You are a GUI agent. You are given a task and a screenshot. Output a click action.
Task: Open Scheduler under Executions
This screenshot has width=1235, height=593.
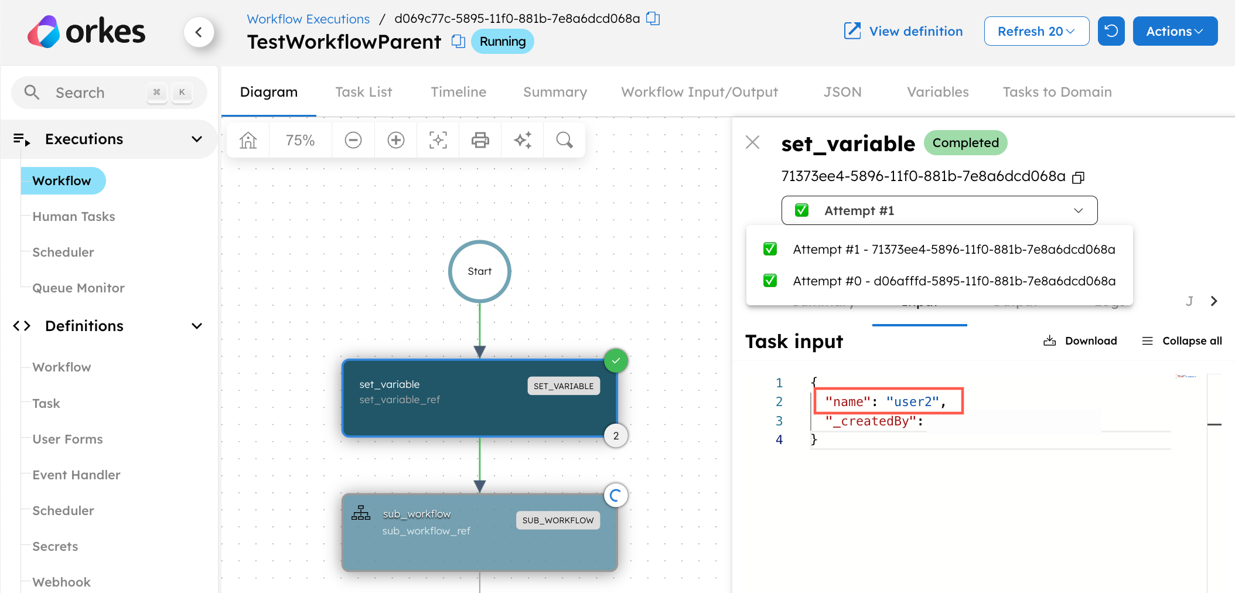point(63,252)
